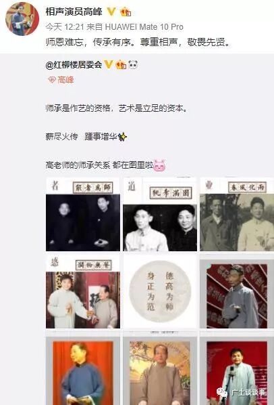Open the photo of the man in the blue robe
Viewport: 274px width, 405px height.
pyautogui.click(x=83, y=369)
